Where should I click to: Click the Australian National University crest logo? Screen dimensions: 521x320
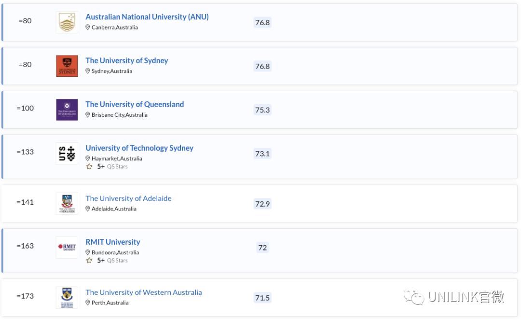click(67, 22)
